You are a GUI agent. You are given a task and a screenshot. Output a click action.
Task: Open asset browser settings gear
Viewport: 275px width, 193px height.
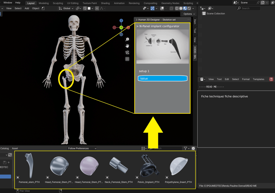193,149
